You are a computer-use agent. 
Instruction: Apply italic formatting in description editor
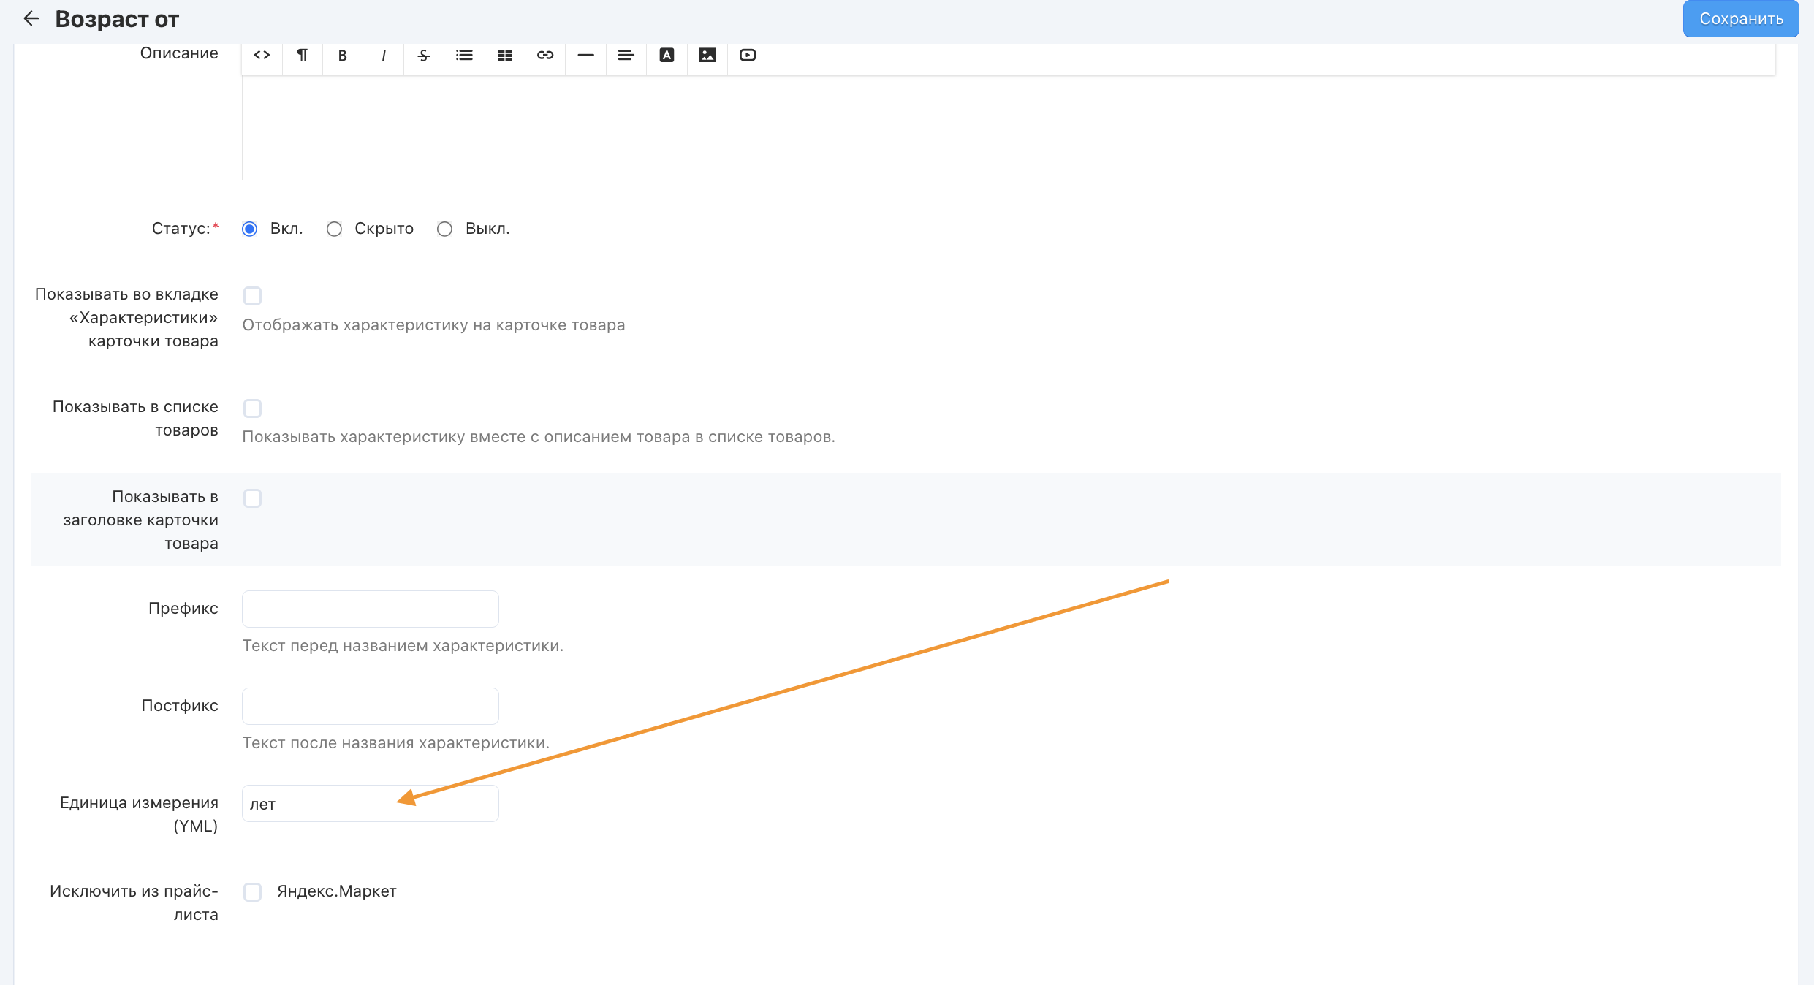coord(383,56)
